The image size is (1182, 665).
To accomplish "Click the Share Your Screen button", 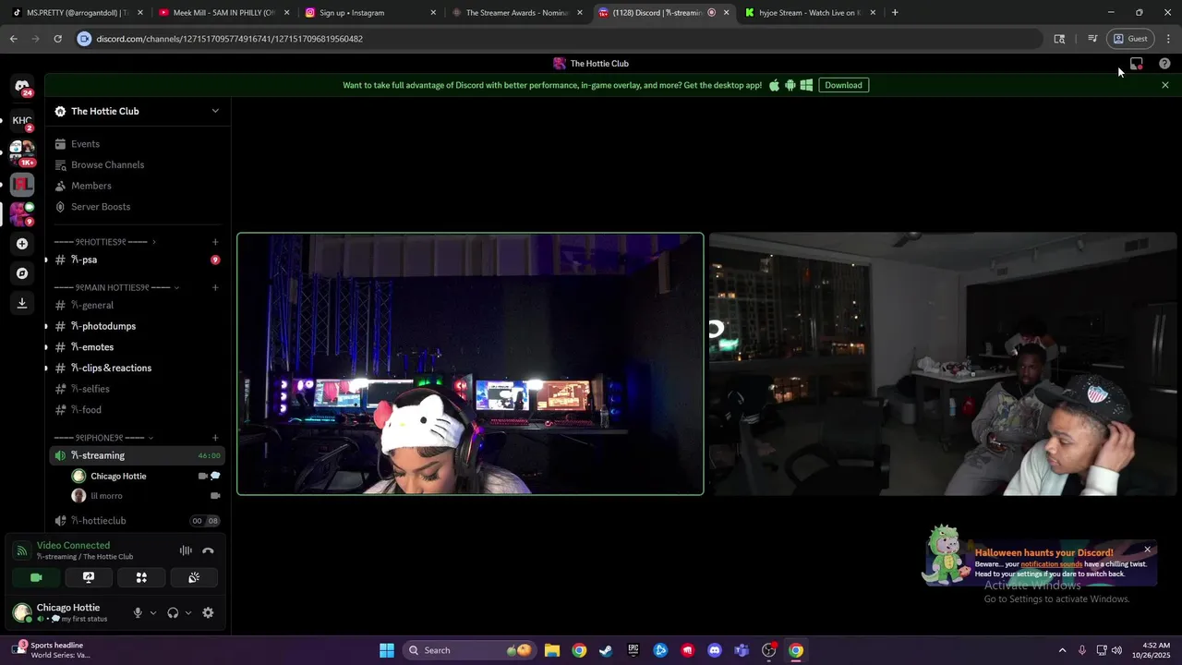I will click(x=89, y=577).
